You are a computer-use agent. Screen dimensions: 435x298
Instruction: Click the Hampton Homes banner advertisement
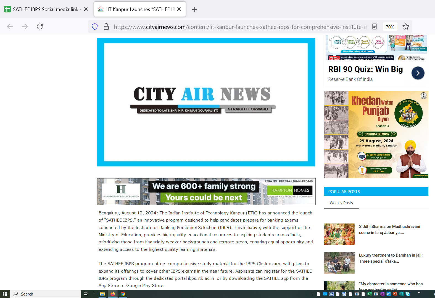click(x=206, y=191)
